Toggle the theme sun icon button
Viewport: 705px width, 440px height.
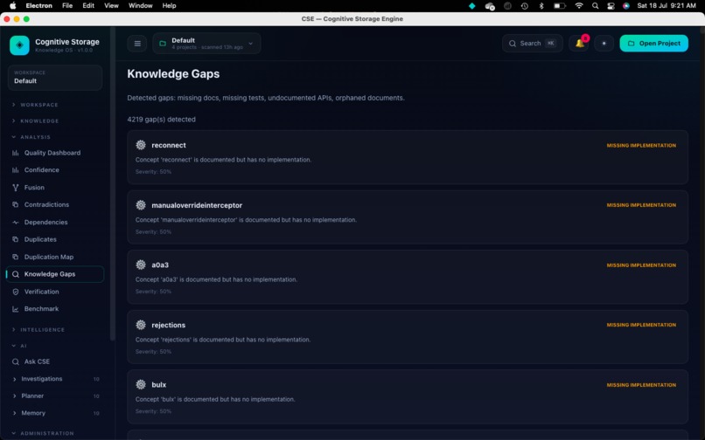pos(604,44)
